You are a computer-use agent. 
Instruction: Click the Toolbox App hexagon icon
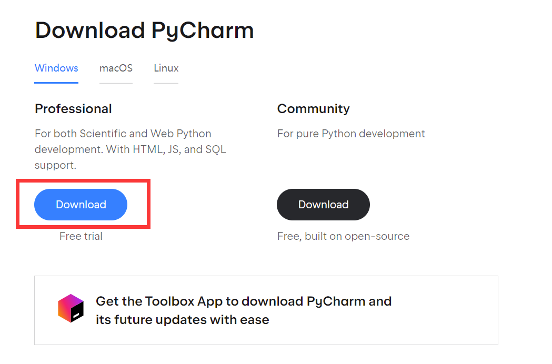(x=70, y=308)
